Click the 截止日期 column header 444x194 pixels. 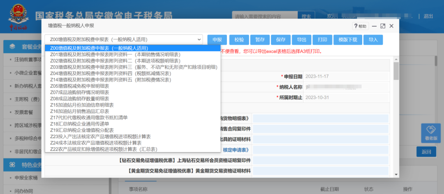click(329, 189)
